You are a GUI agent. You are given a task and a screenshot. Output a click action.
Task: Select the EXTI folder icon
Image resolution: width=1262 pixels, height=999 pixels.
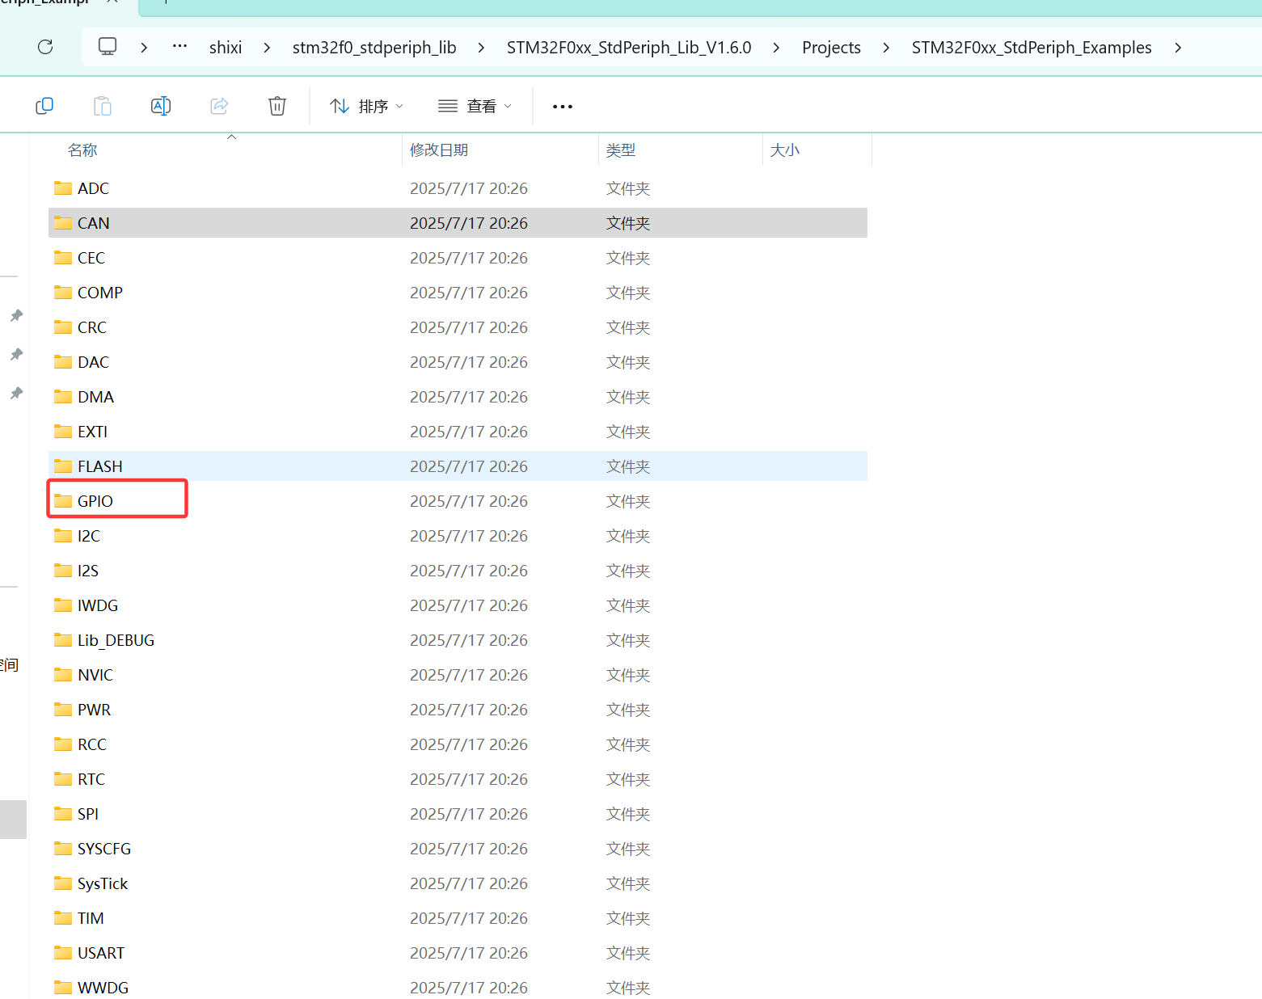click(x=63, y=432)
